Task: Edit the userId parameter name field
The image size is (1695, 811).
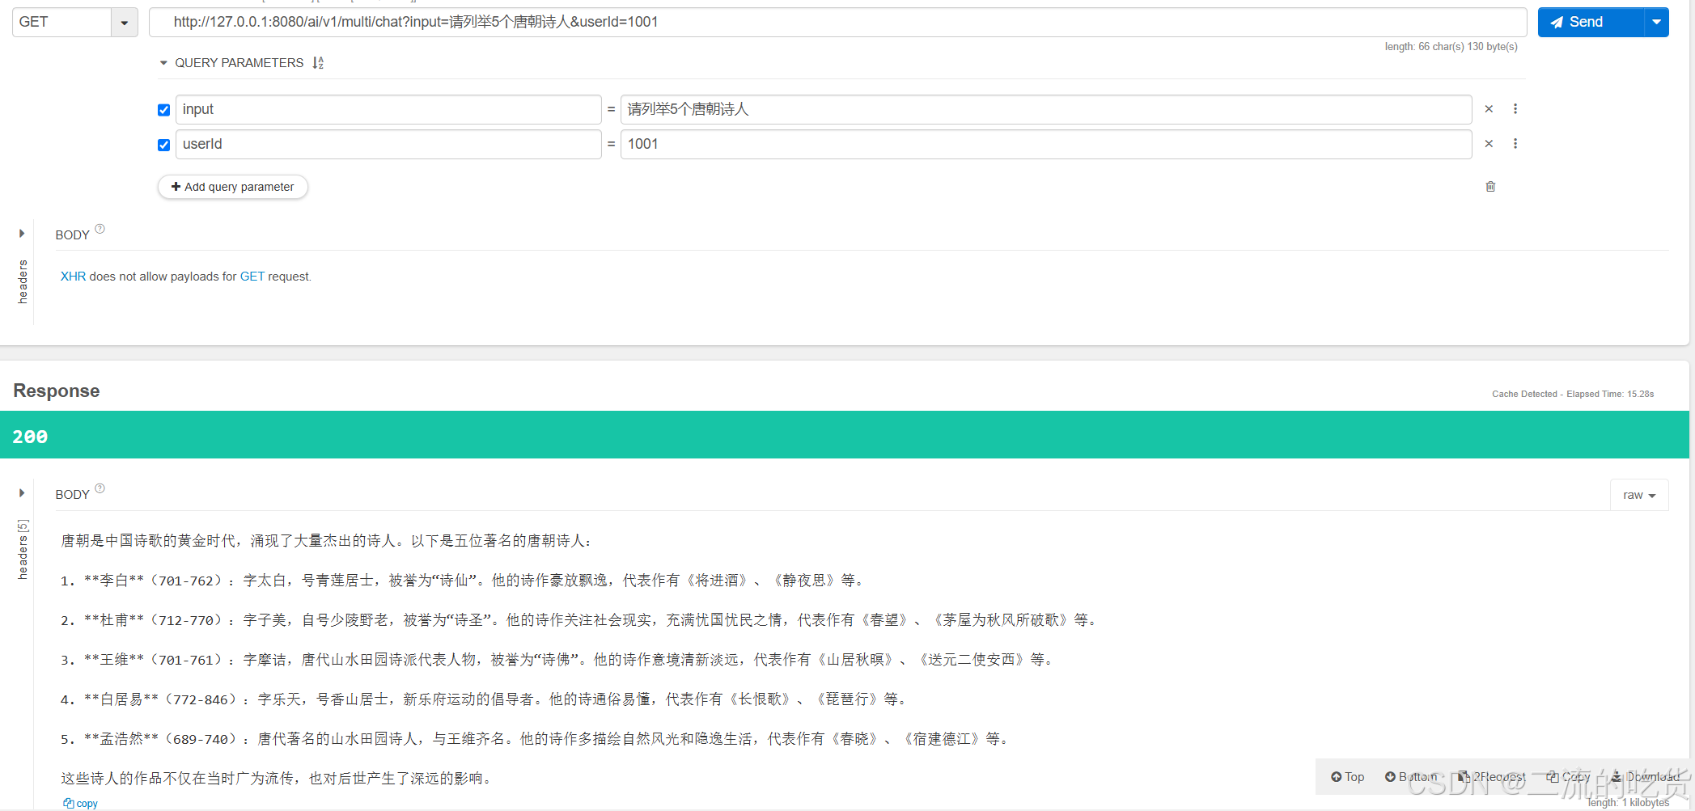Action: coord(388,144)
